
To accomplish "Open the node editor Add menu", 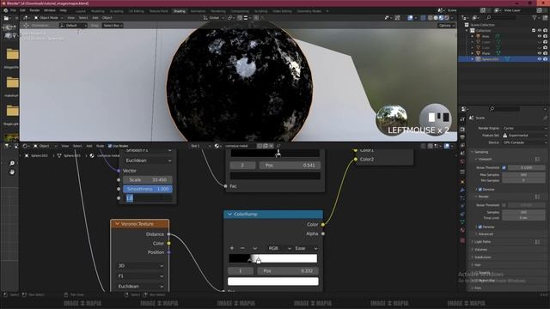I will (89, 146).
